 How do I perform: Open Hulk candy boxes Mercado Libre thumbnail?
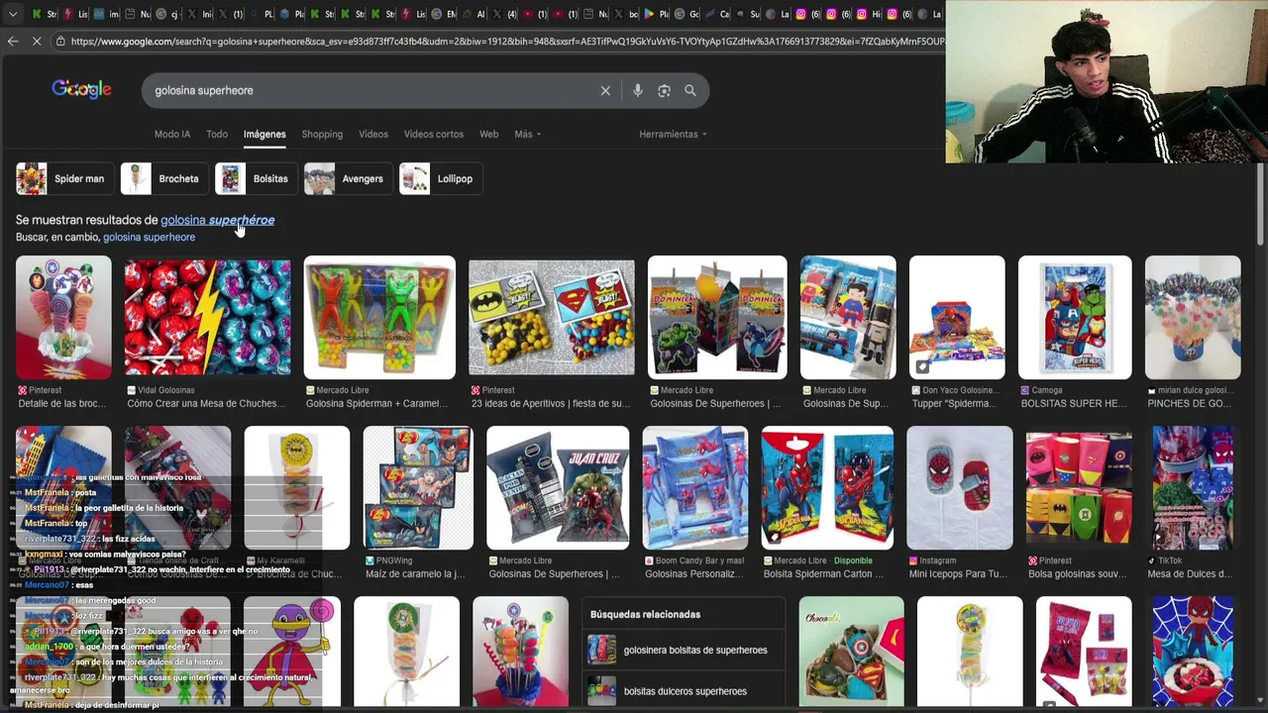coord(717,317)
